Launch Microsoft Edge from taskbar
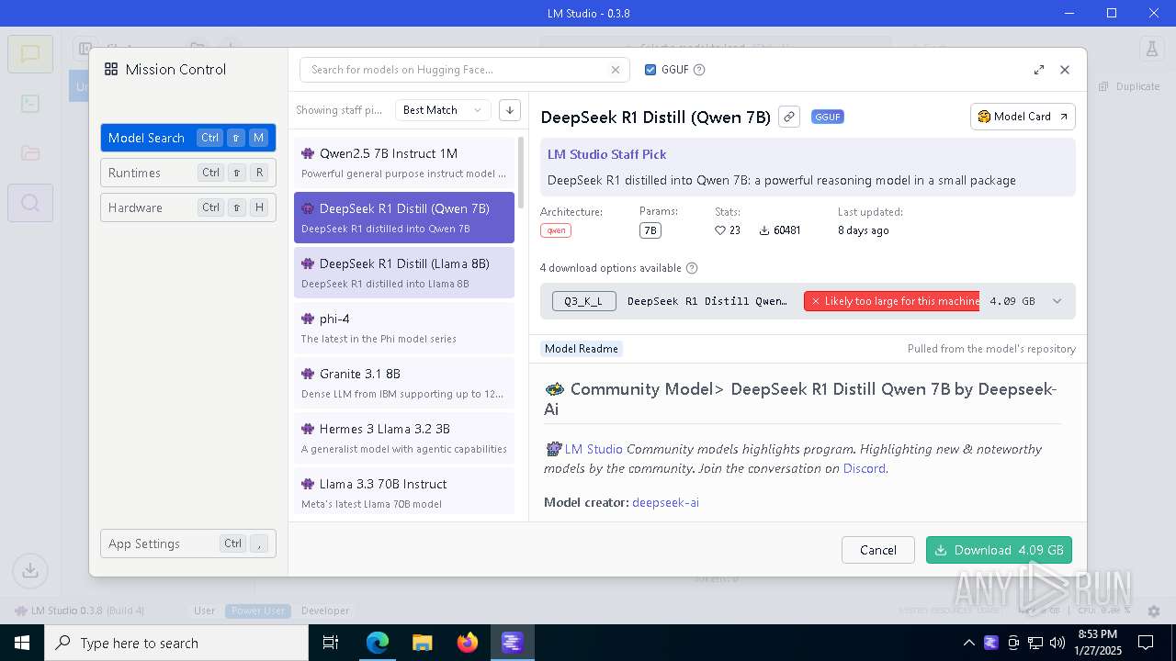 point(378,643)
